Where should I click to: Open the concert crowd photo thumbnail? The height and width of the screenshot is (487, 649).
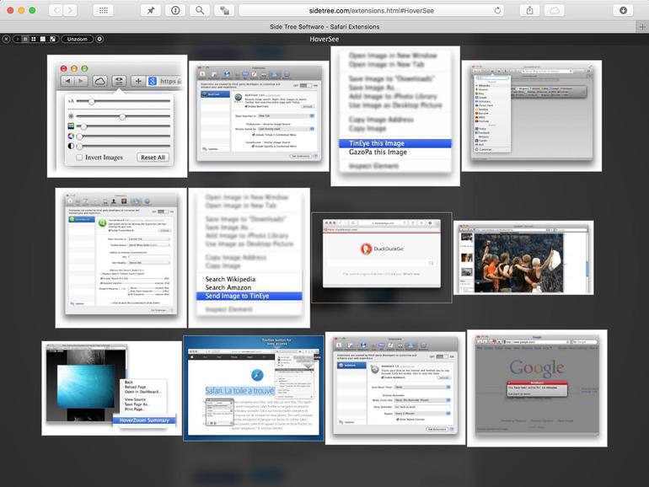coord(523,257)
